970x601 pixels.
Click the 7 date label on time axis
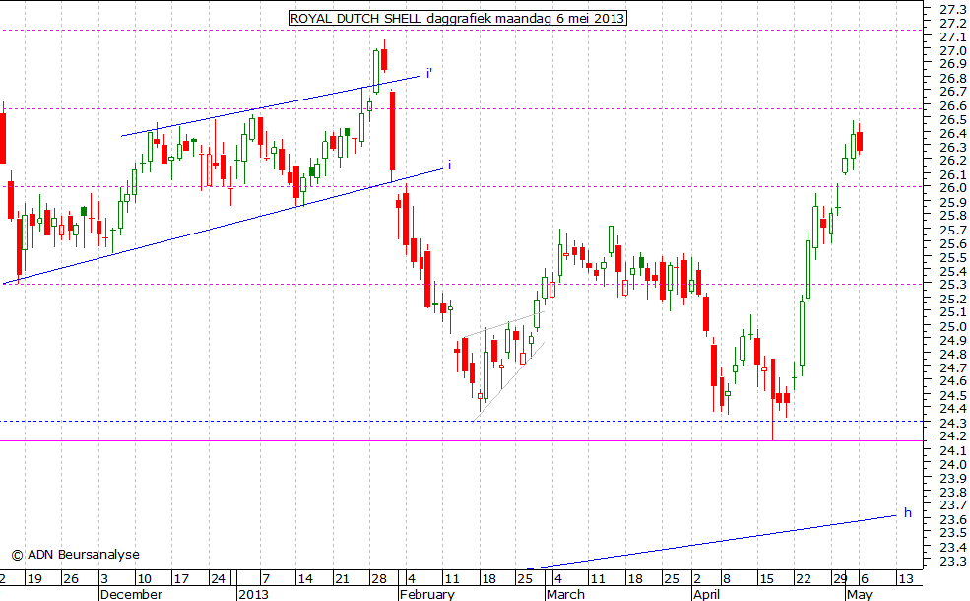[266, 579]
